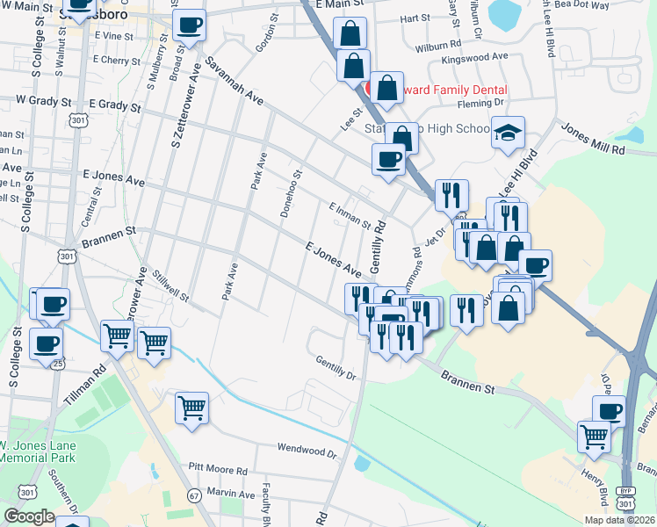Open the coffee marker above Henry Blvd

point(609,410)
